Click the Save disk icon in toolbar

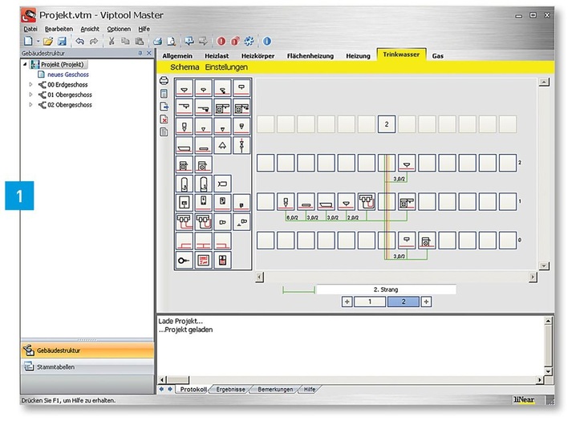61,41
